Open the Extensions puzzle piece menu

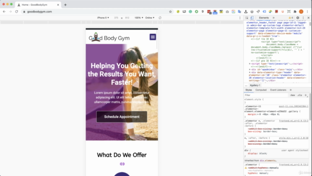(x=295, y=12)
